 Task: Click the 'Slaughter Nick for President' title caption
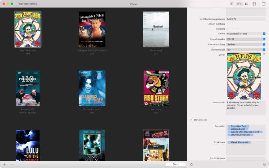92,51
